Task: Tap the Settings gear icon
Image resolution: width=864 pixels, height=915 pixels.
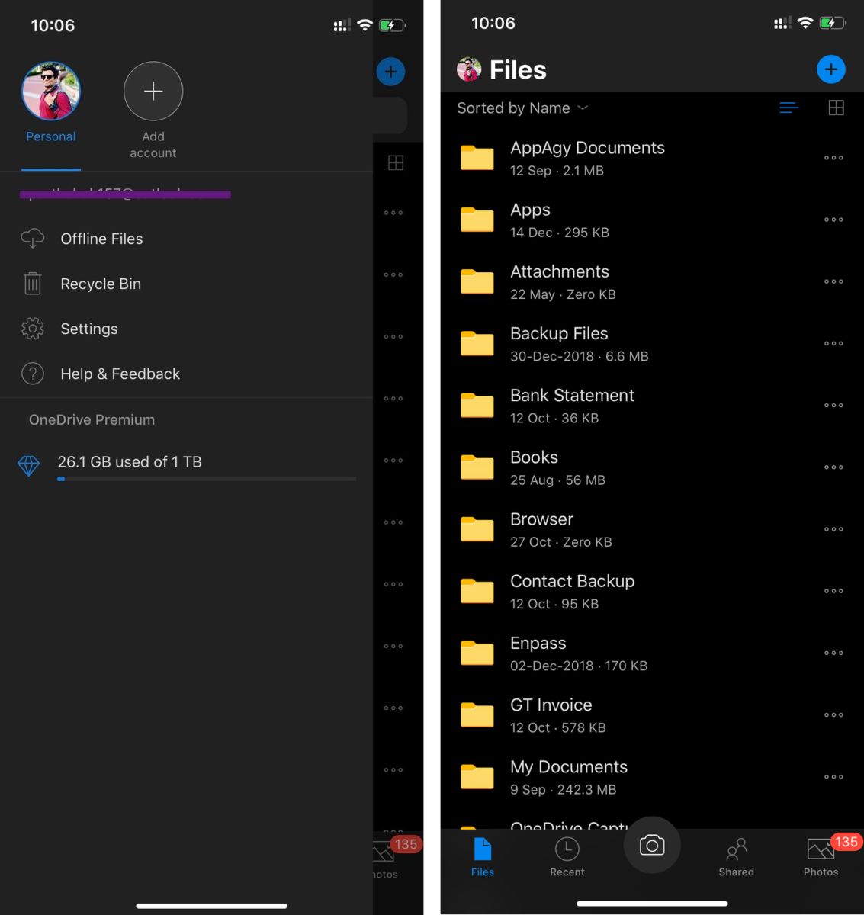Action: coord(33,329)
